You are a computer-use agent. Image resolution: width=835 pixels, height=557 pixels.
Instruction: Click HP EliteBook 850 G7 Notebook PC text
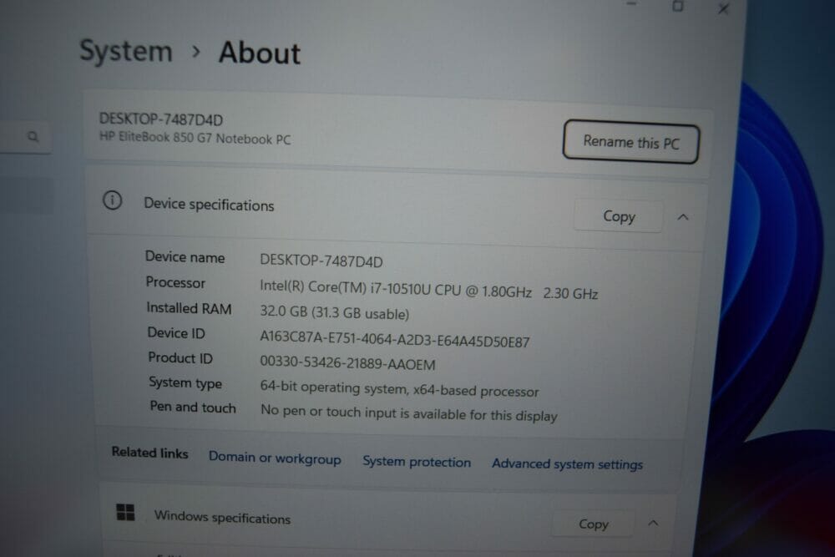coord(195,138)
